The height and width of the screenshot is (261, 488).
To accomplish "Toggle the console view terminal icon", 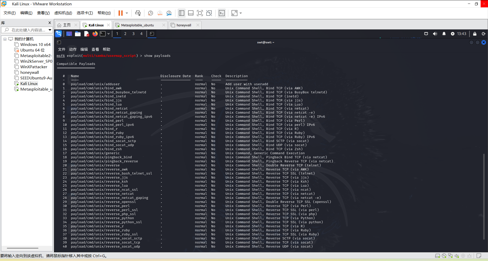I will click(x=222, y=13).
